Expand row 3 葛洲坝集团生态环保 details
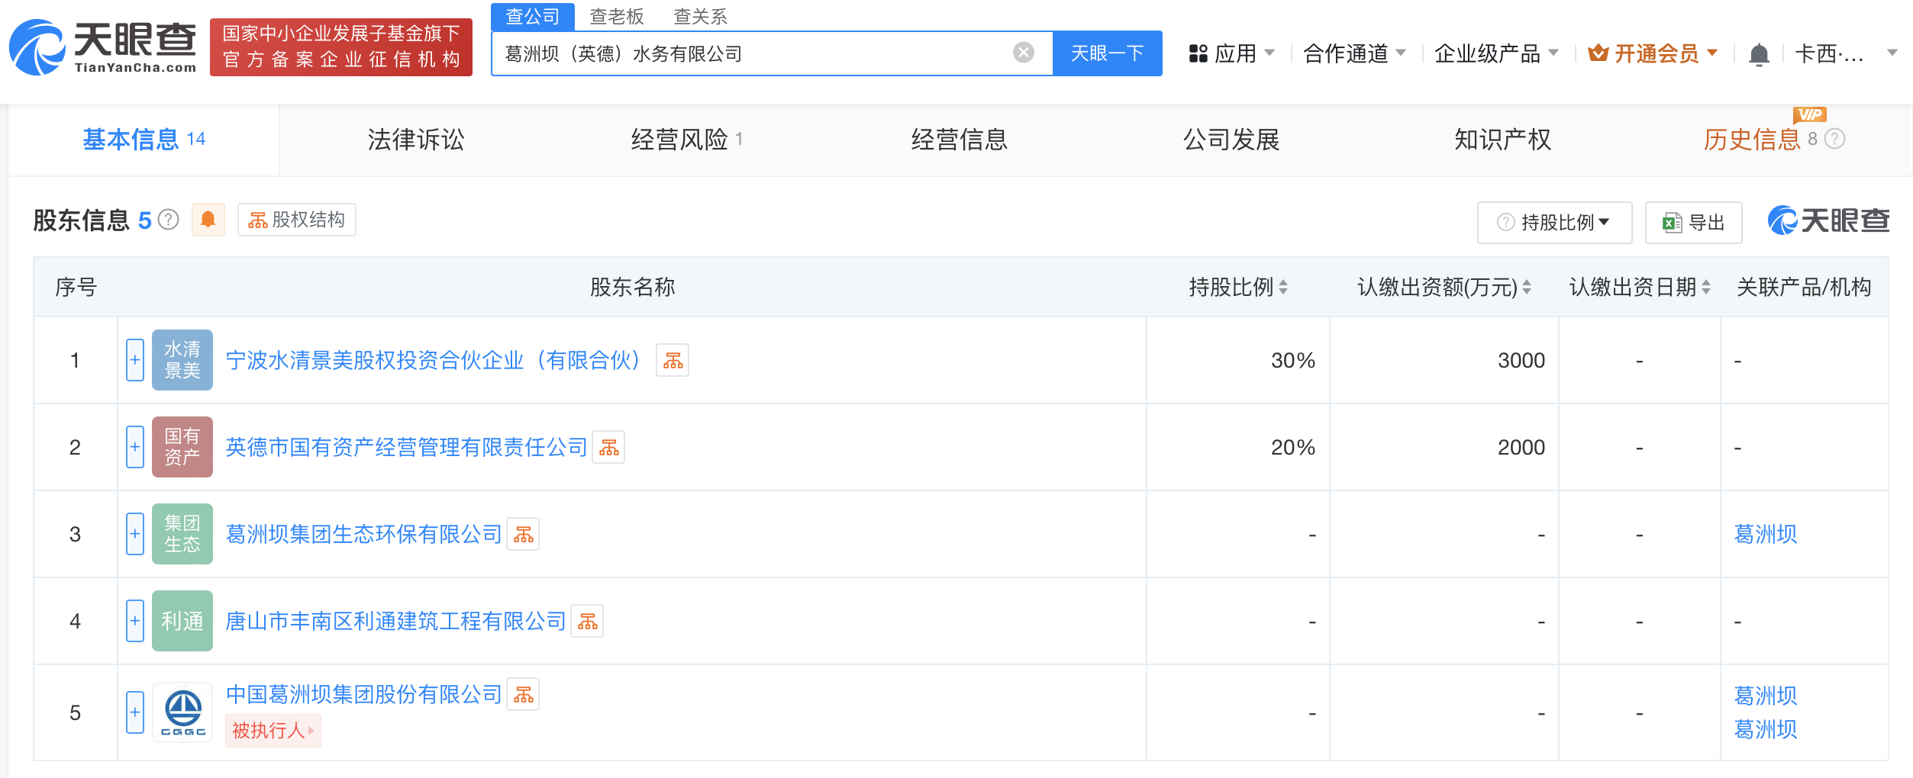Viewport: 1913px width, 778px height. [135, 534]
